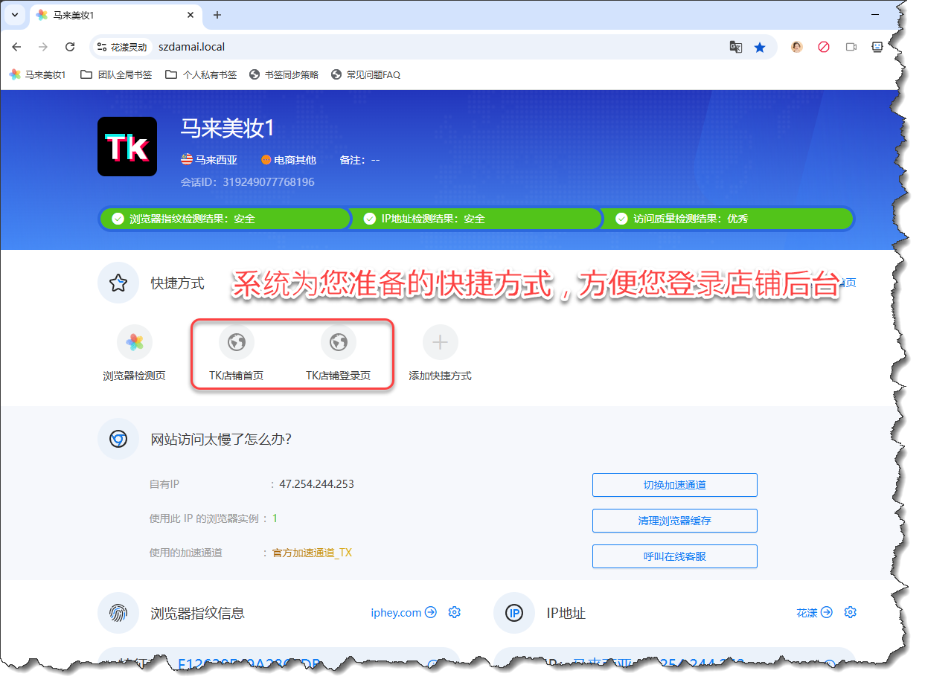Open the 马来美妆1 bookmark
The height and width of the screenshot is (688, 925).
click(38, 74)
